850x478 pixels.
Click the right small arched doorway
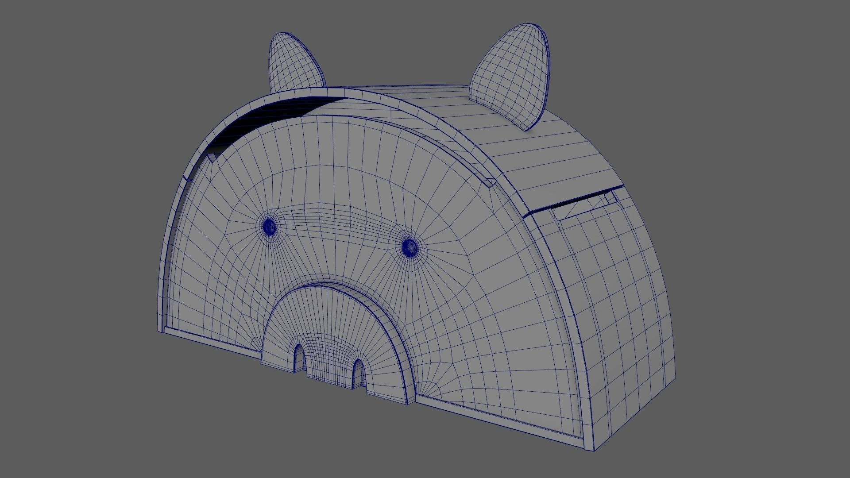[x=358, y=373]
